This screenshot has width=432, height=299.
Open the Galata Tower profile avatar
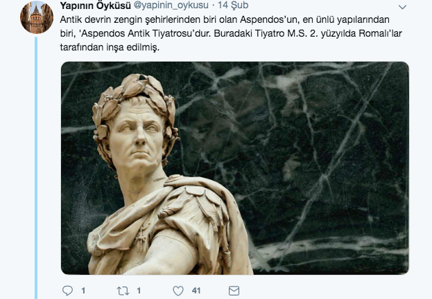(37, 17)
